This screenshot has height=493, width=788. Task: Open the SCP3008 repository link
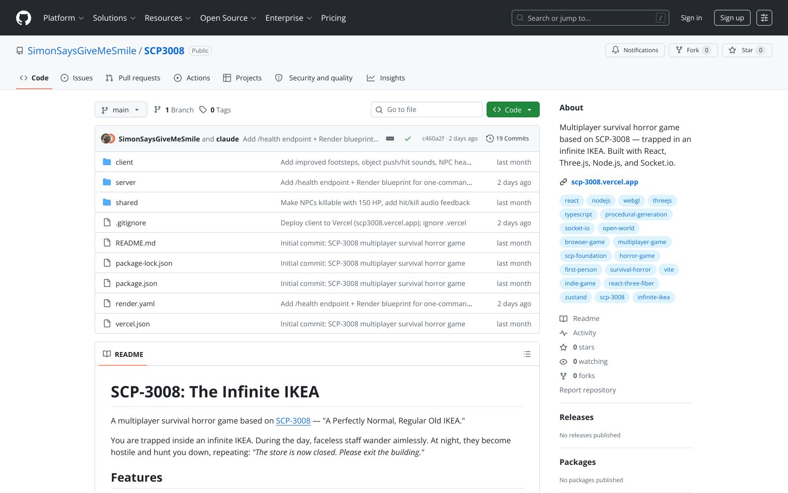[x=164, y=51]
